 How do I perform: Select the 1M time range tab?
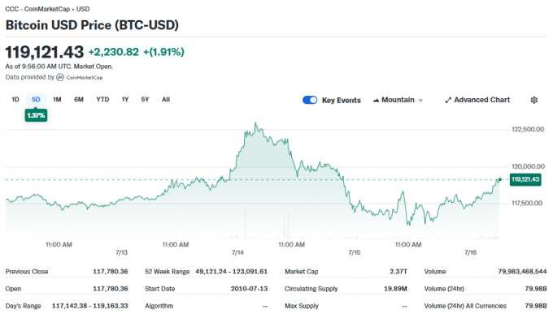[57, 100]
